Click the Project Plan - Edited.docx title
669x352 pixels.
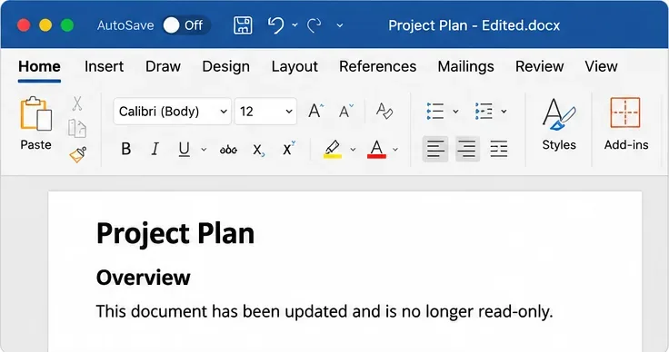(x=474, y=25)
